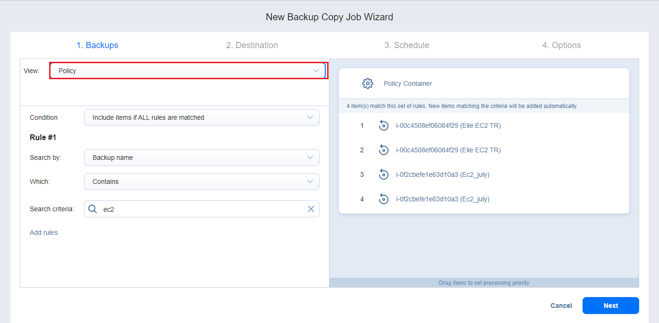Switch to the 3. Schedule step

(406, 45)
